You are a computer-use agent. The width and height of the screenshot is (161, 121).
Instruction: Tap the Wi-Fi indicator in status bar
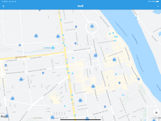click(149, 1)
